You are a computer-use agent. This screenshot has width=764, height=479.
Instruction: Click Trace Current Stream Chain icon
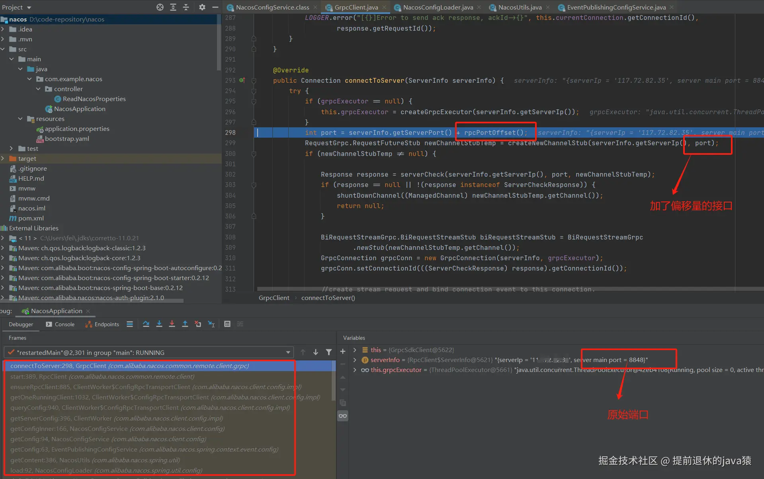240,324
